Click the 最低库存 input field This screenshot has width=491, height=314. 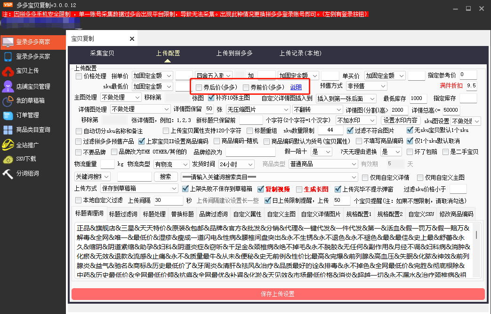click(419, 98)
